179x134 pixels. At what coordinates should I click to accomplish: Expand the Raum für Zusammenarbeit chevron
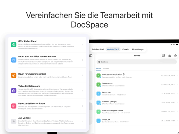pos(82,75)
